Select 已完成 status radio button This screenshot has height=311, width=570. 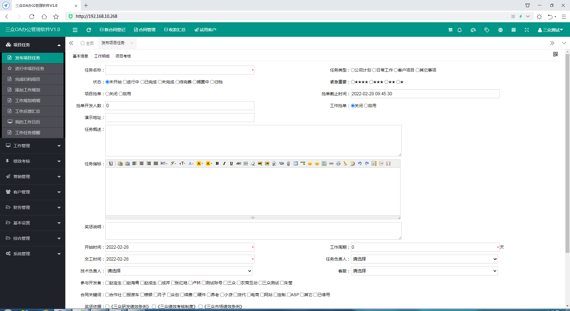[142, 82]
